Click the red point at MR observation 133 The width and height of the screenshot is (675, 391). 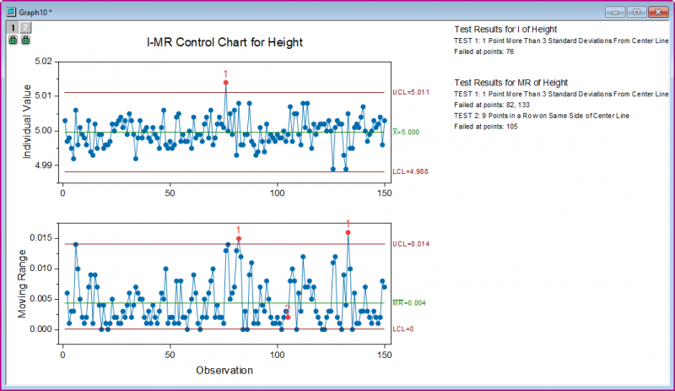click(x=348, y=232)
